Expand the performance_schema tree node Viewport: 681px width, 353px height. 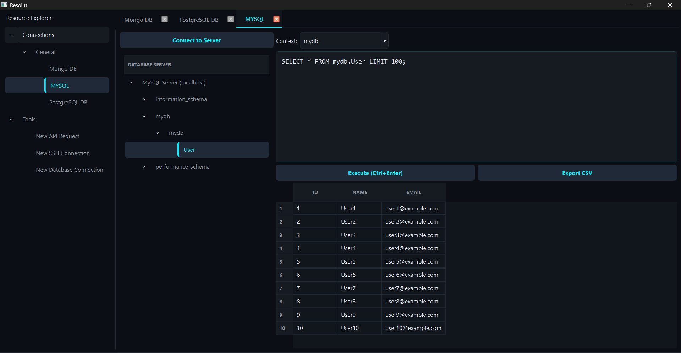tap(144, 166)
